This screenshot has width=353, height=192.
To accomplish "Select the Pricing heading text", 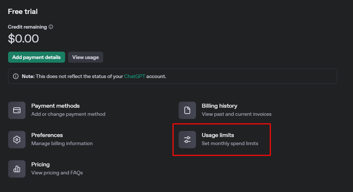I will click(40, 165).
